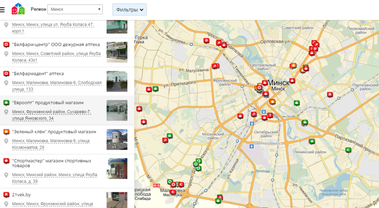Expand the Фильтры filter menu

[x=129, y=9]
